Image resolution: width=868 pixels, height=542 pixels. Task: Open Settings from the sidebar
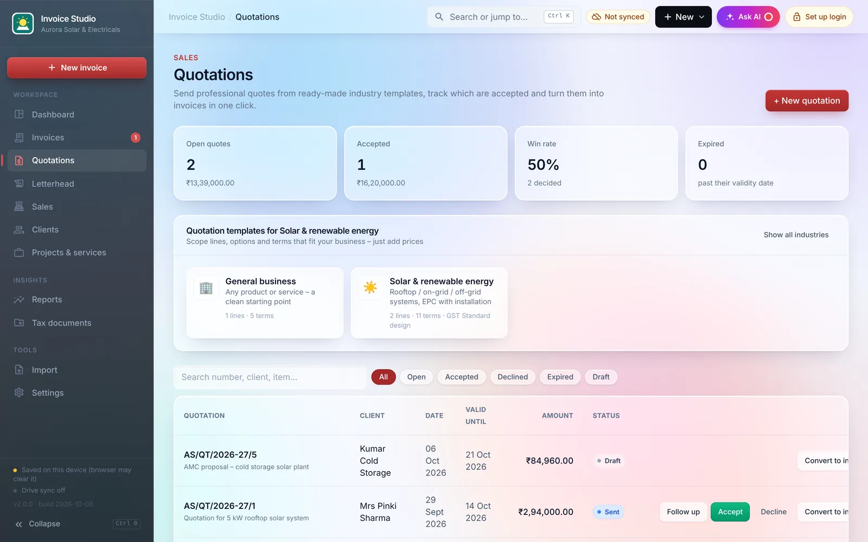(76, 393)
